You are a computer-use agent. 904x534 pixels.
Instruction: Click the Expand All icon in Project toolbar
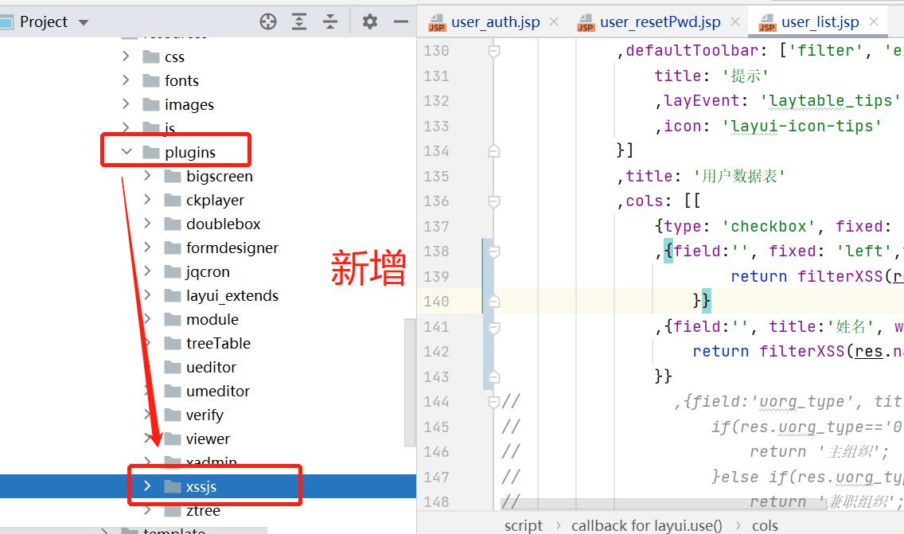pyautogui.click(x=299, y=21)
